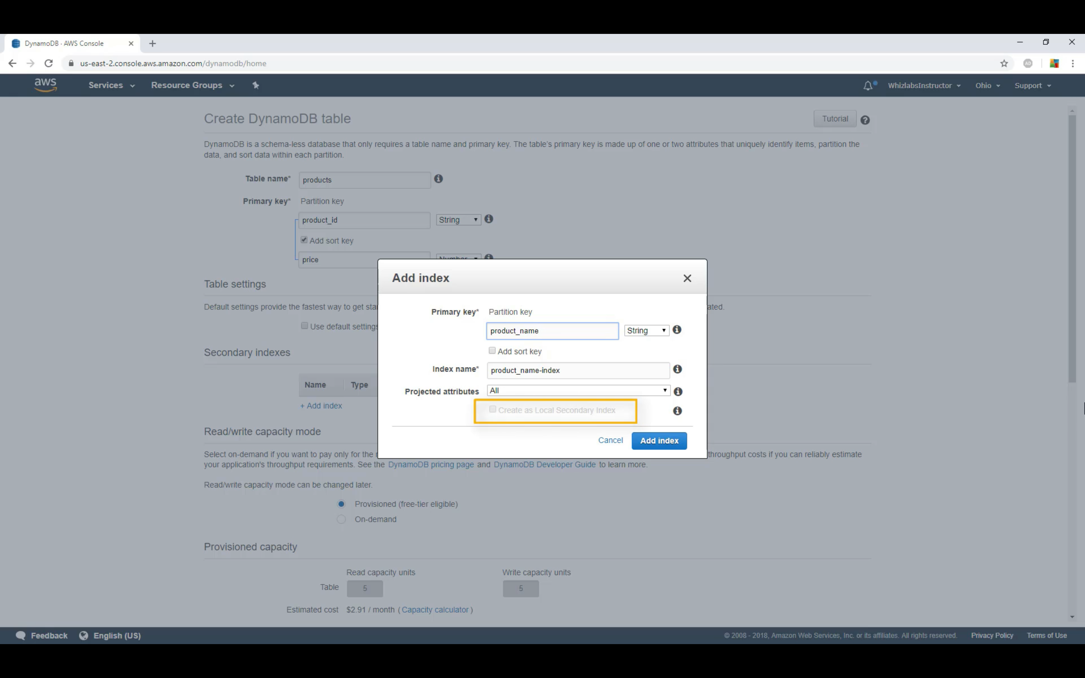
Task: Click the AWS logo home icon
Action: point(45,85)
